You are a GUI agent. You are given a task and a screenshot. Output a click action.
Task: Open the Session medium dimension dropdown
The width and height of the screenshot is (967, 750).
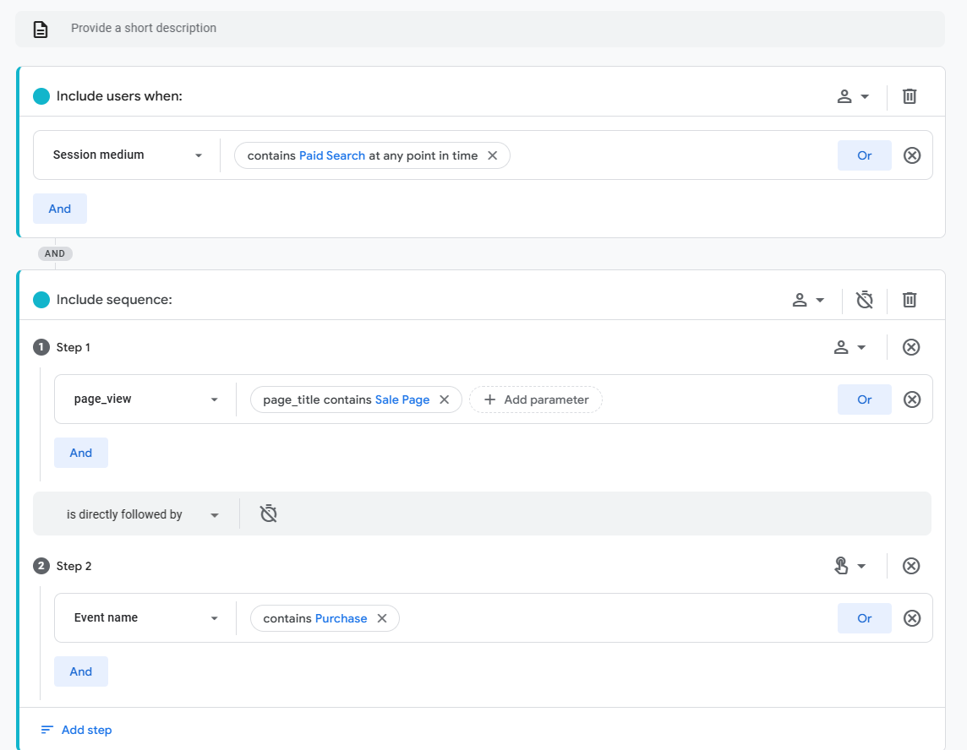point(127,155)
